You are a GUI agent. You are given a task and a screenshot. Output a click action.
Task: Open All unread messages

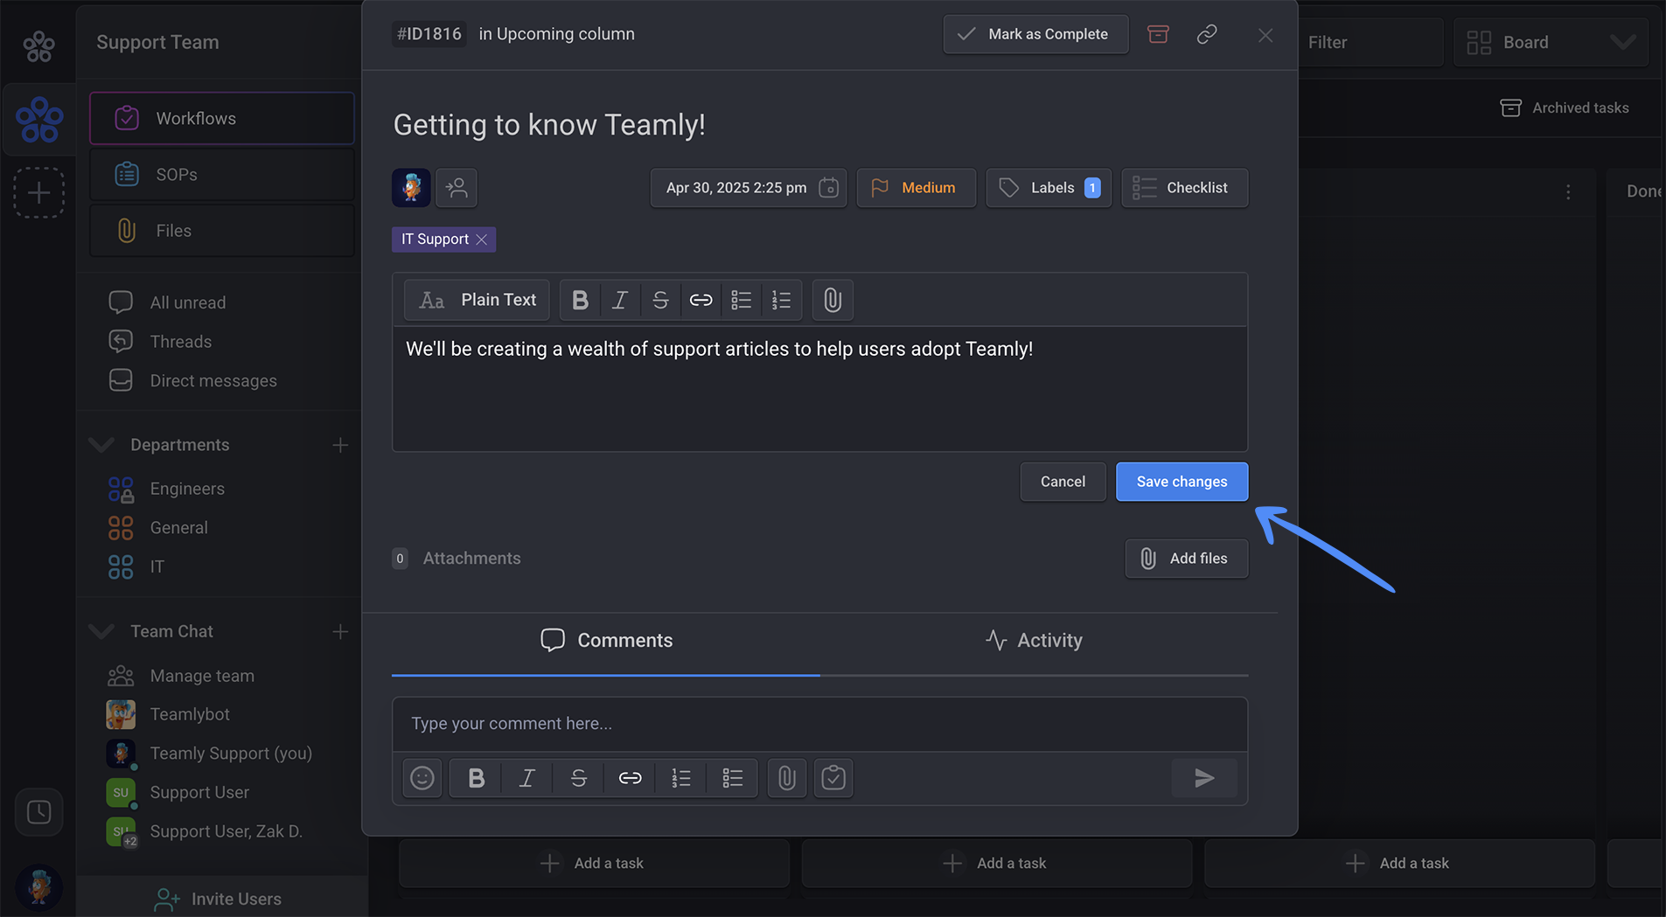187,302
